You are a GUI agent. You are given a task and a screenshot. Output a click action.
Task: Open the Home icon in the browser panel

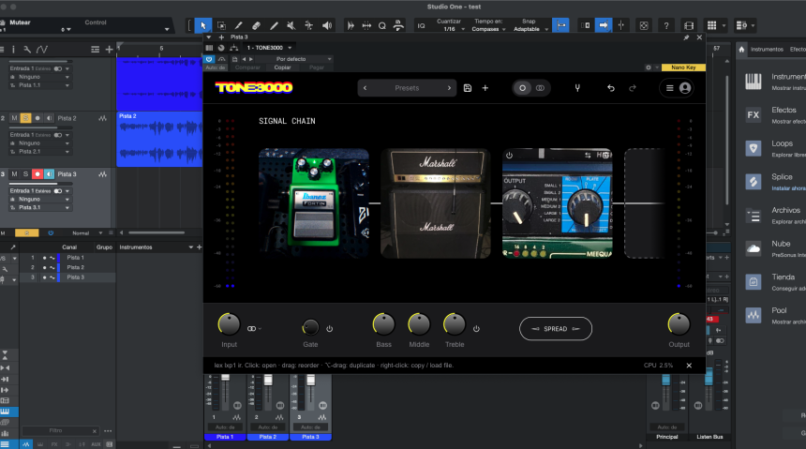[x=741, y=50]
